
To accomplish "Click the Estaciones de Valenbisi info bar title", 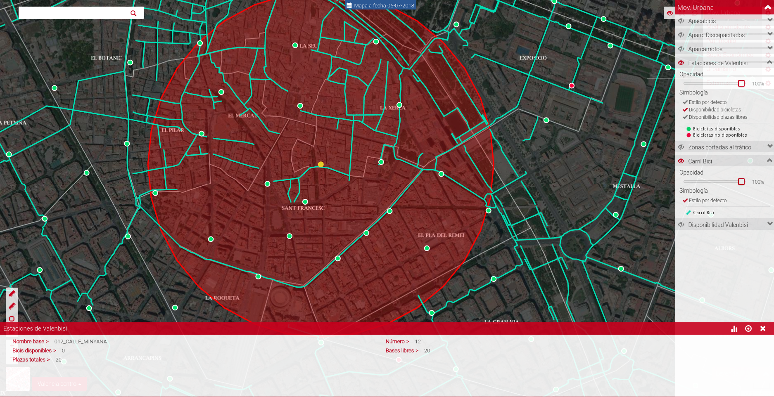I will click(x=35, y=328).
